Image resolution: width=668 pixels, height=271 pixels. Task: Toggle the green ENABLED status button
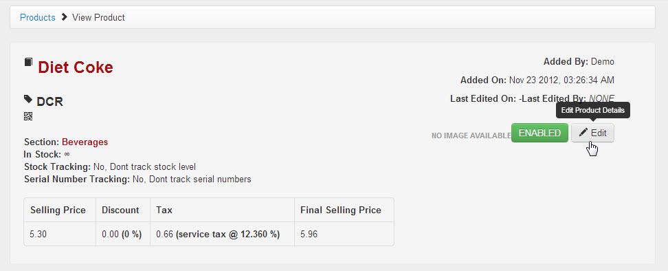click(x=539, y=133)
